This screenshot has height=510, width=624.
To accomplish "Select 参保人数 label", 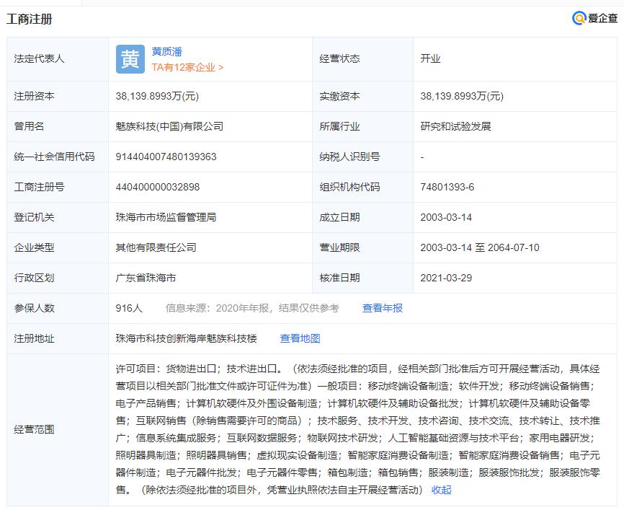I will pyautogui.click(x=34, y=308).
